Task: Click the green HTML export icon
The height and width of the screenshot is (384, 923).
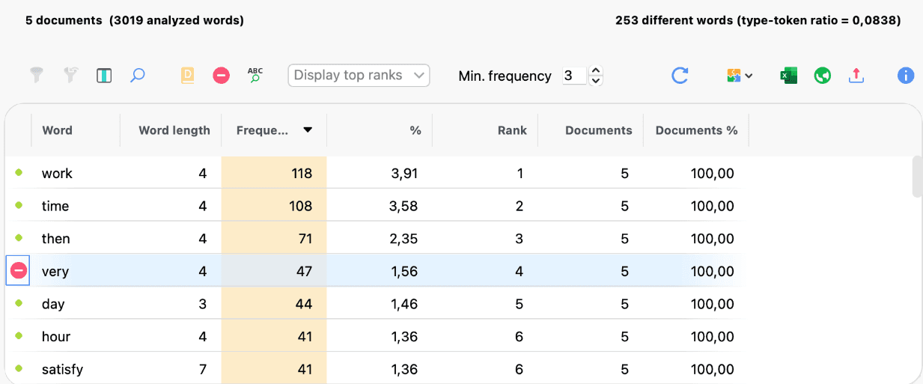Action: tap(823, 76)
